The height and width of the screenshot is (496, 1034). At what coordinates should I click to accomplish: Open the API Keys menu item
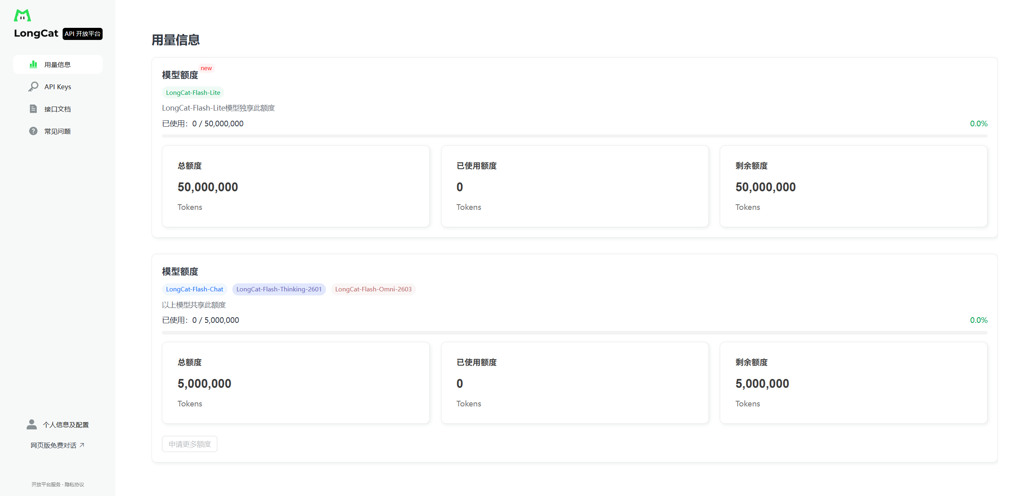pyautogui.click(x=58, y=87)
